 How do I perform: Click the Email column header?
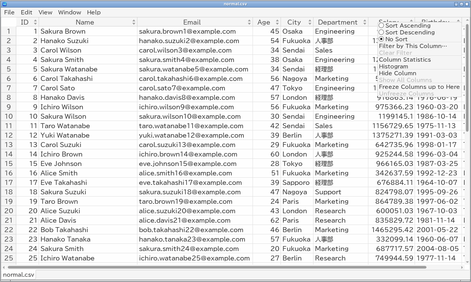pos(195,22)
